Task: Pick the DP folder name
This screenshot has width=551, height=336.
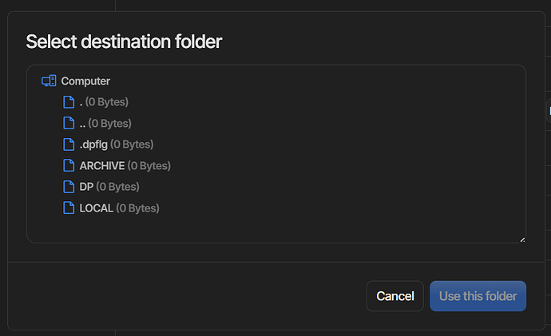Action: 86,187
